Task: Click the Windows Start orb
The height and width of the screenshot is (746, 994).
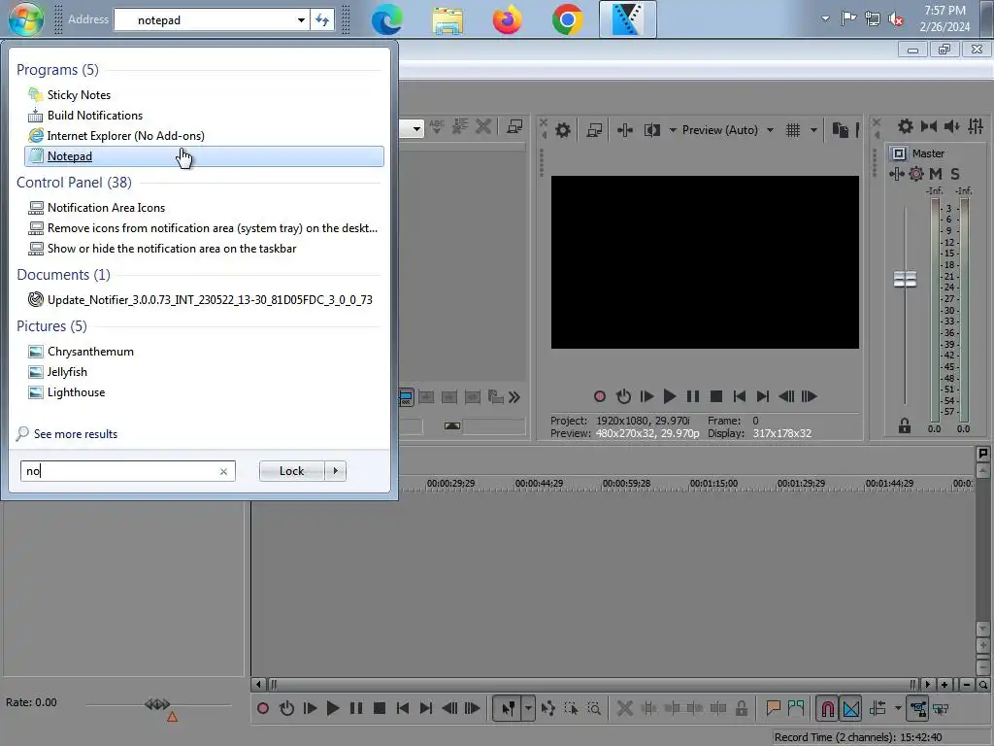Action: pos(26,19)
